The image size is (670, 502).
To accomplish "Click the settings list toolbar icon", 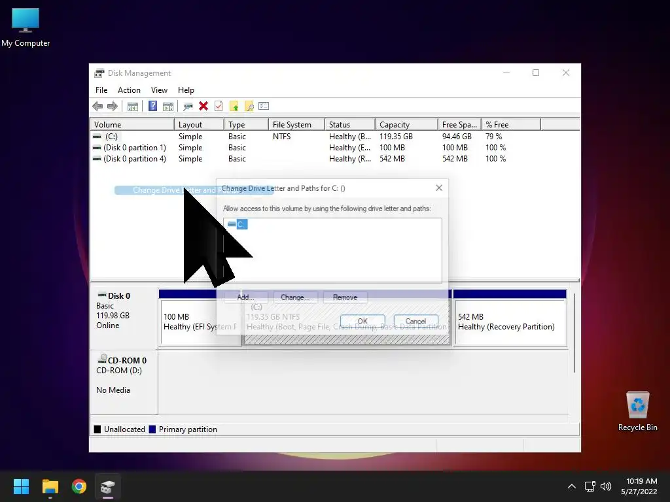I will [x=264, y=106].
